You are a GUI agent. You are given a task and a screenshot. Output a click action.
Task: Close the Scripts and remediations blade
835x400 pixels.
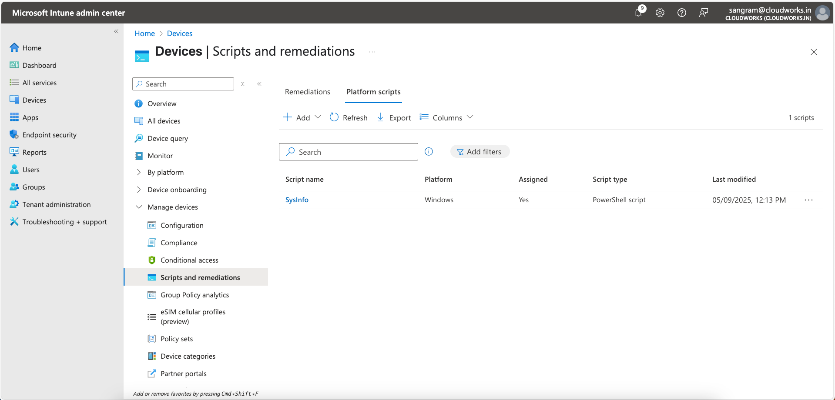(x=814, y=52)
